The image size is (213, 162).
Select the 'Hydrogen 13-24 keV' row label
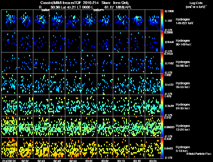pos(183,128)
